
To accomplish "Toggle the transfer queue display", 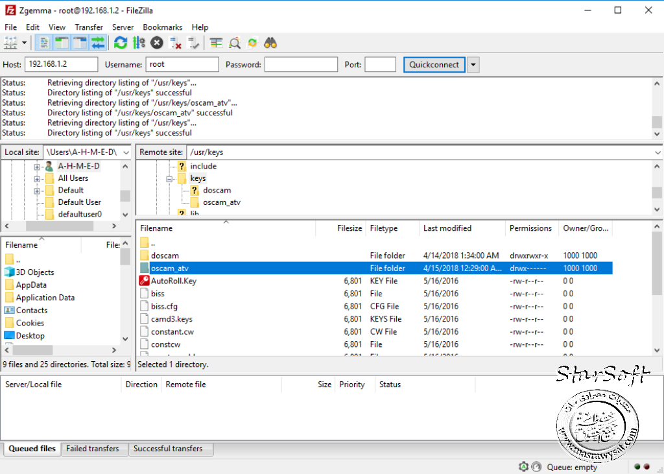I will pos(98,43).
